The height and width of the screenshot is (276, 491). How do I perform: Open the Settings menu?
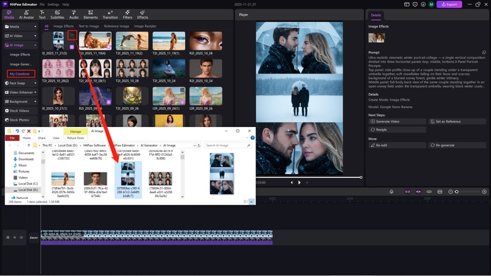(52, 4)
